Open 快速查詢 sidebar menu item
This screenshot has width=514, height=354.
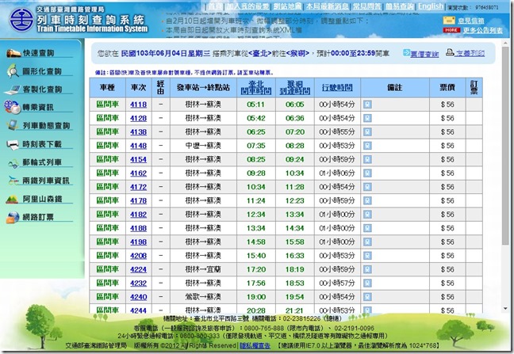pos(38,53)
